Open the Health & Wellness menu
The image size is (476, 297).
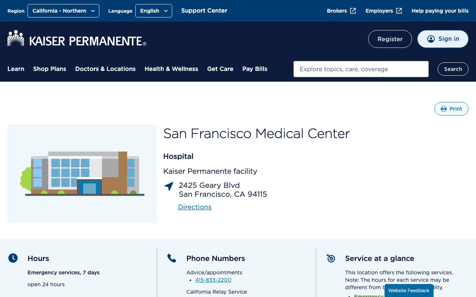(171, 69)
